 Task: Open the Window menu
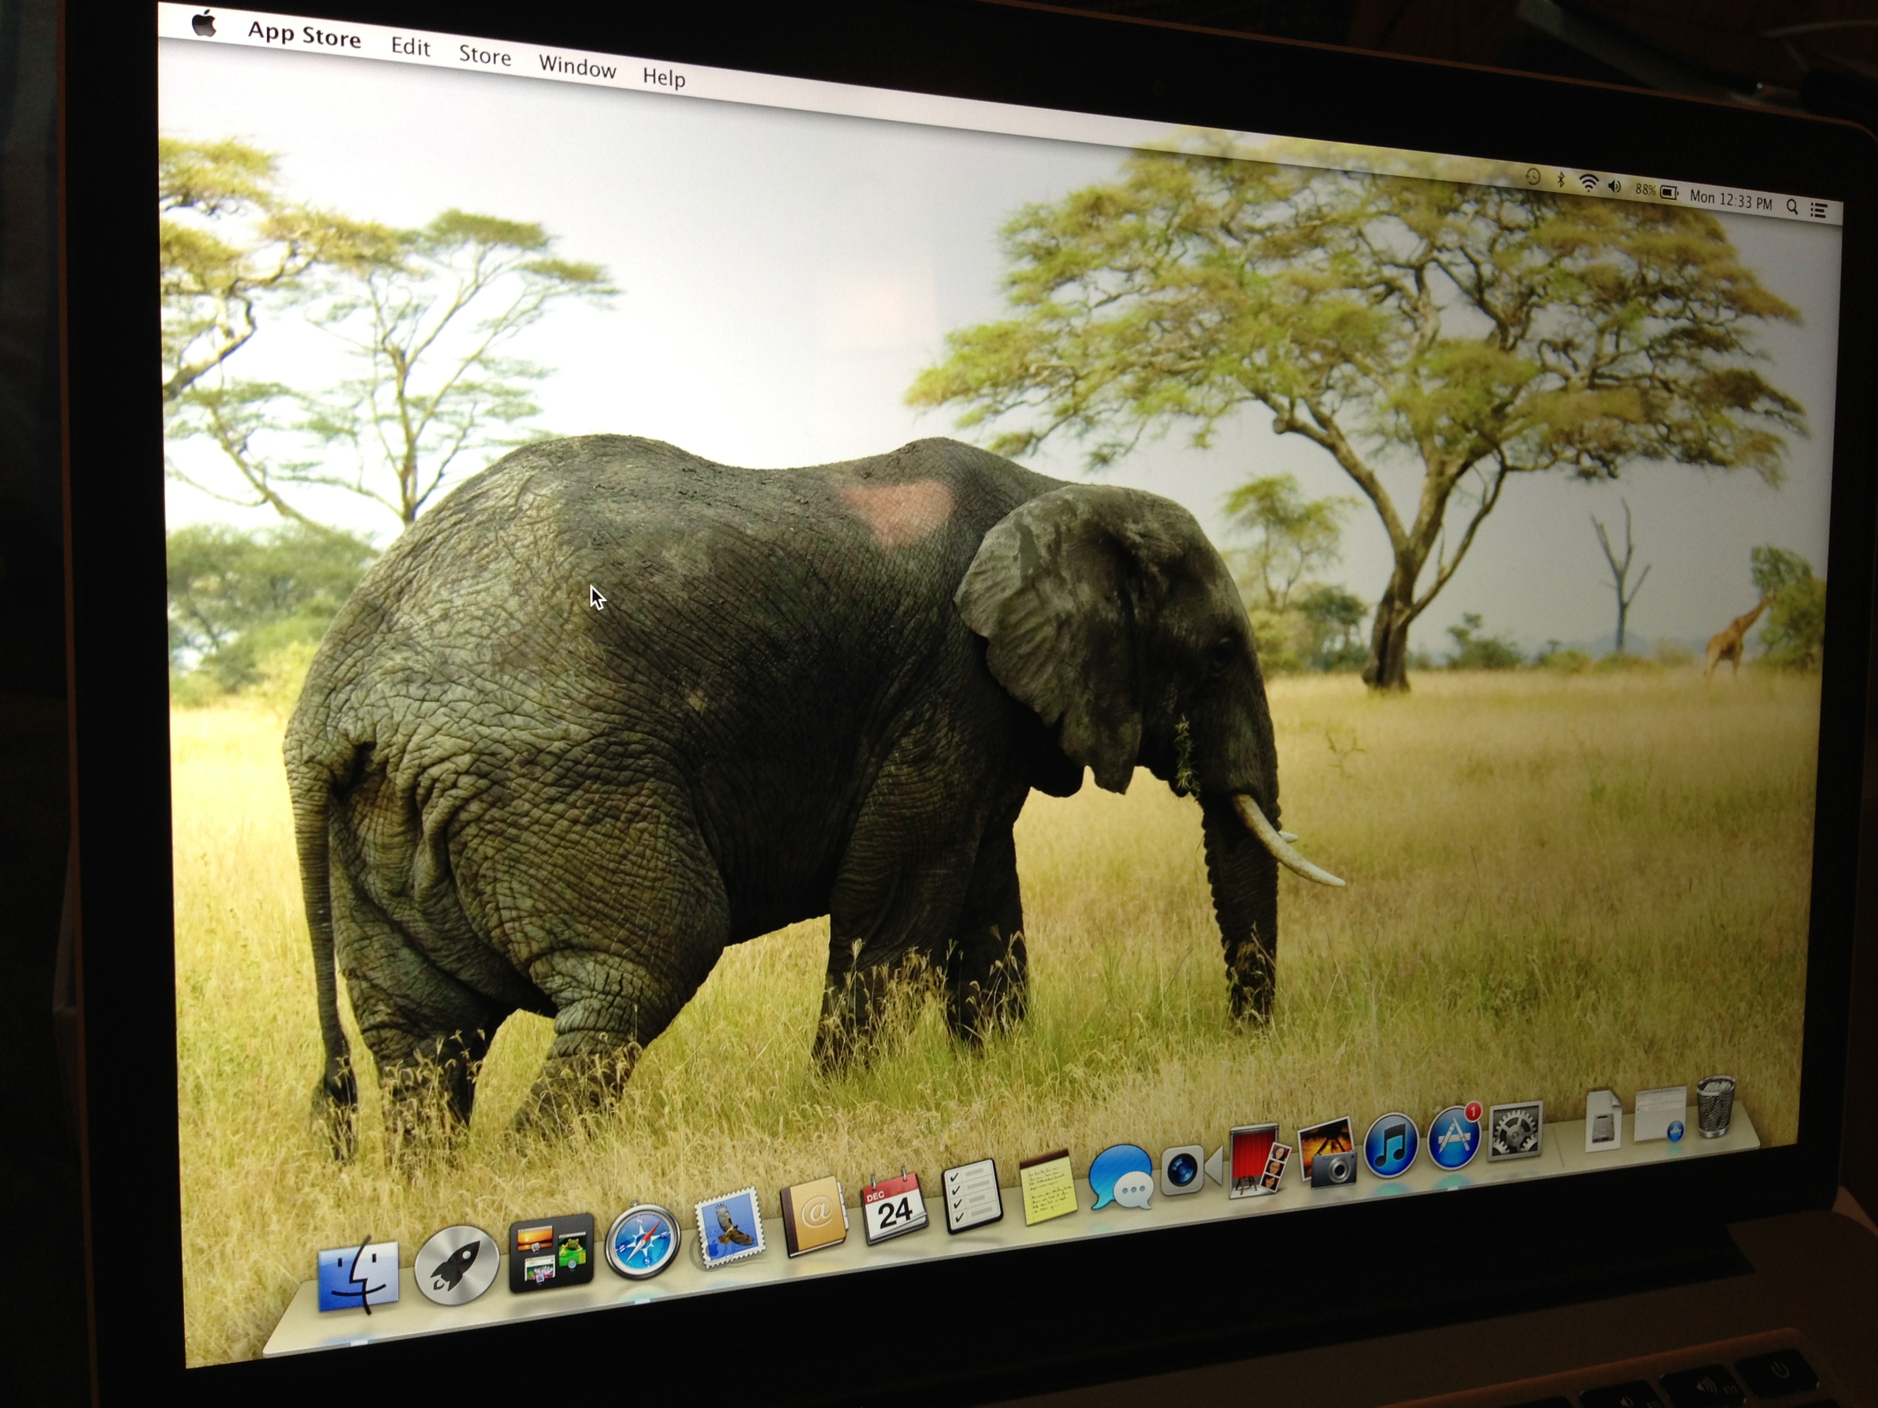pos(577,66)
